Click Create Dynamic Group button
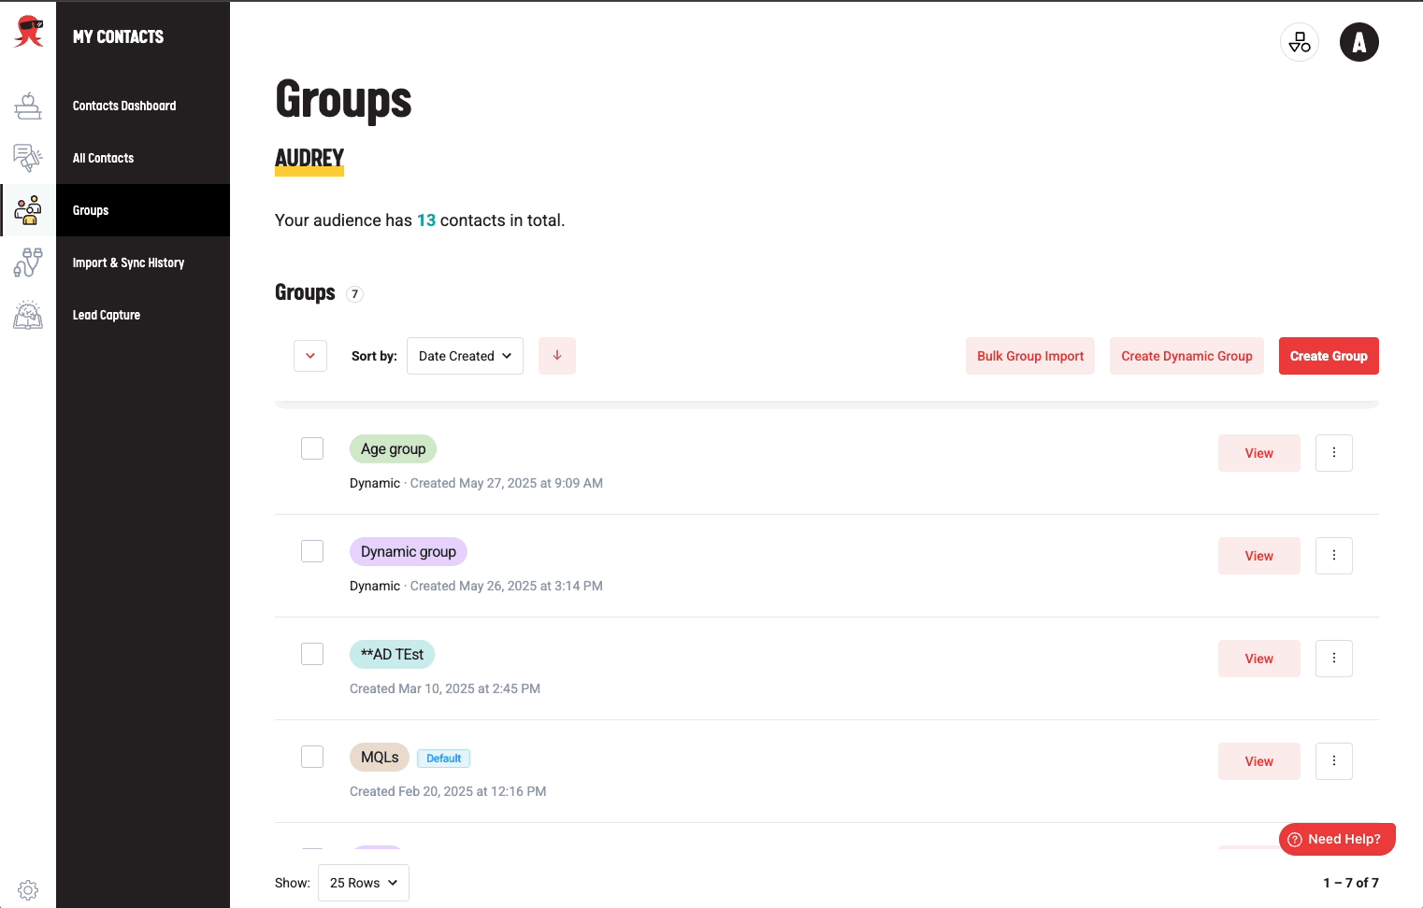 click(1186, 356)
